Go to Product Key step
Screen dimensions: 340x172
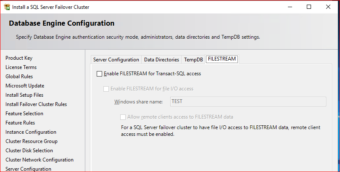19,58
